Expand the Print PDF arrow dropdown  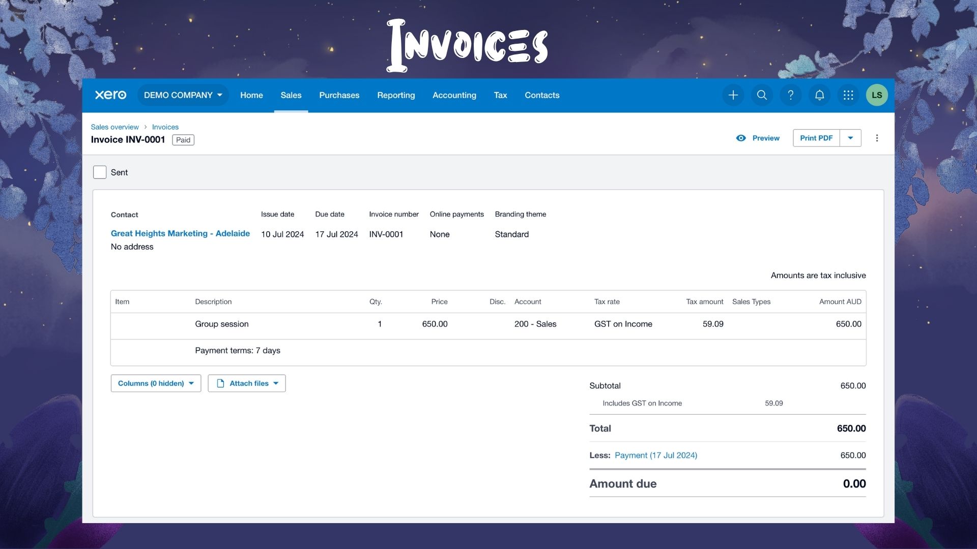point(850,138)
